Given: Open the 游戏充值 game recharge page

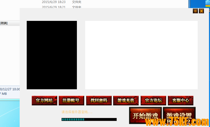Looking at the screenshot, I should pyautogui.click(x=126, y=101).
